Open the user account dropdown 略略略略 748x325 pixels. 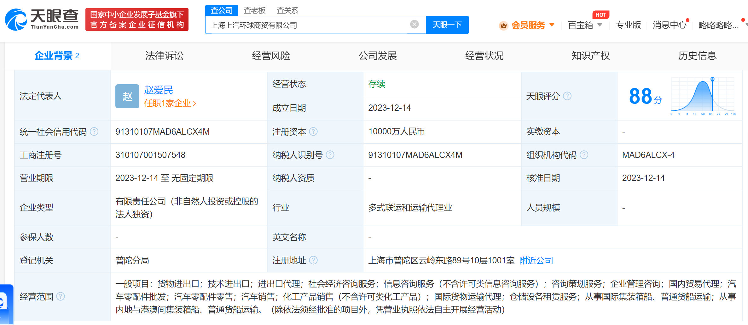(x=718, y=25)
